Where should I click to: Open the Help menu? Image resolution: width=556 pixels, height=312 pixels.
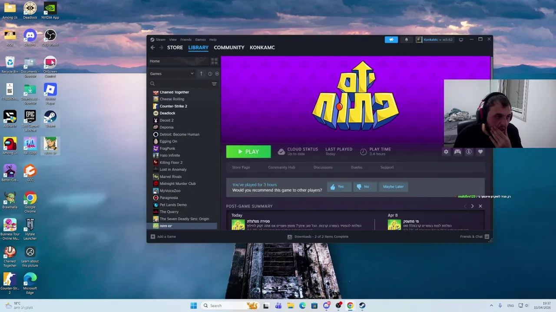click(213, 40)
